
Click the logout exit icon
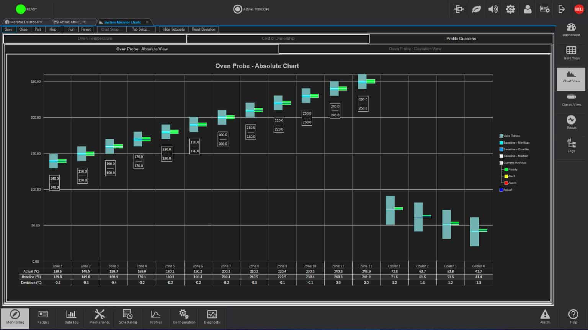tap(562, 9)
